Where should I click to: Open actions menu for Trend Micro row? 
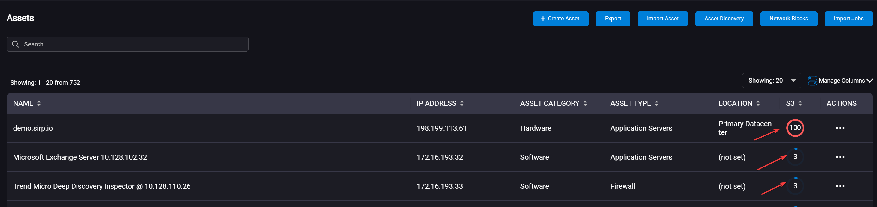tap(840, 186)
